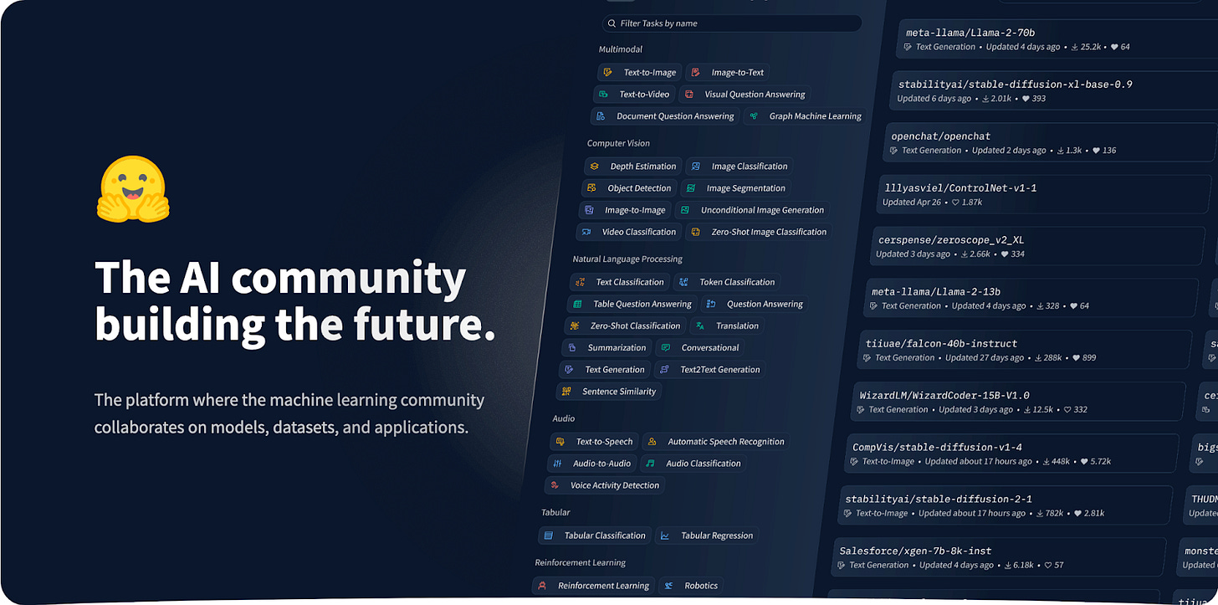Click the Multimodal section heading
This screenshot has width=1218, height=605.
click(x=621, y=49)
